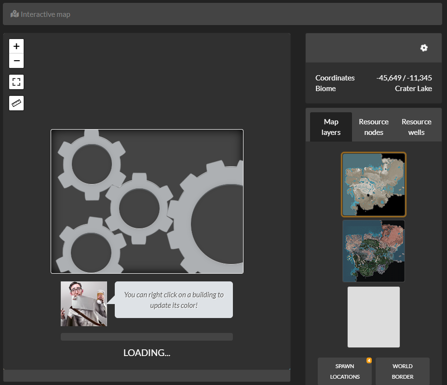Enable the World Border overlay
Viewport: 447px width, 385px height.
pyautogui.click(x=402, y=371)
